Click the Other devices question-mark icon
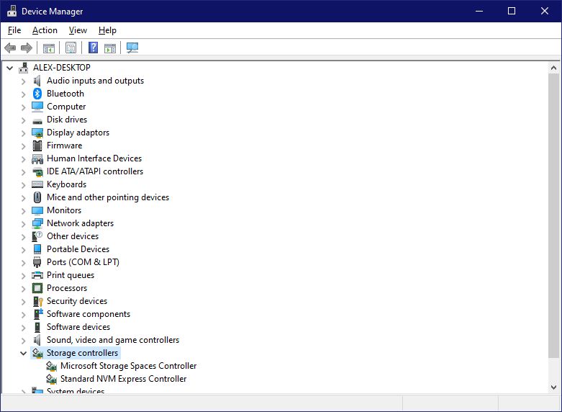The width and height of the screenshot is (562, 412). click(x=37, y=236)
